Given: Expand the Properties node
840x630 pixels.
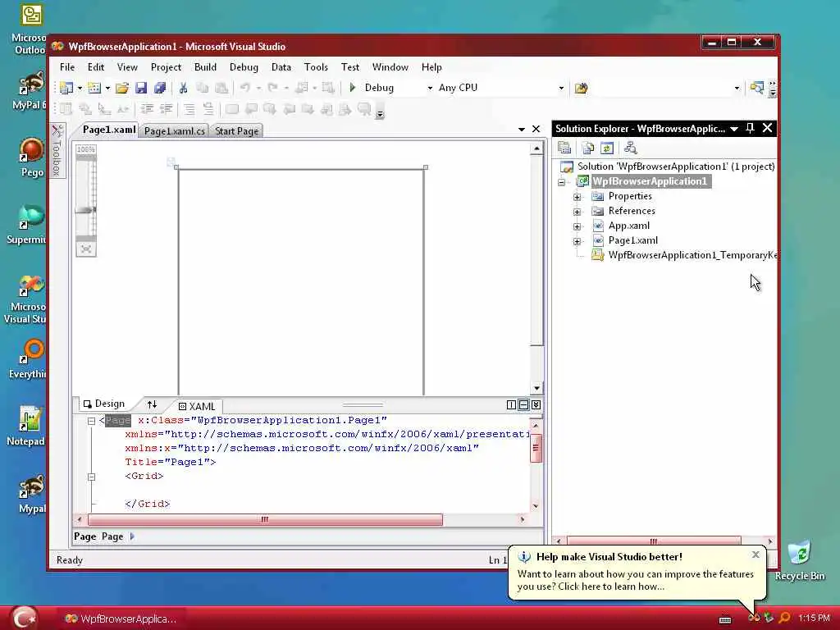Looking at the screenshot, I should [577, 197].
